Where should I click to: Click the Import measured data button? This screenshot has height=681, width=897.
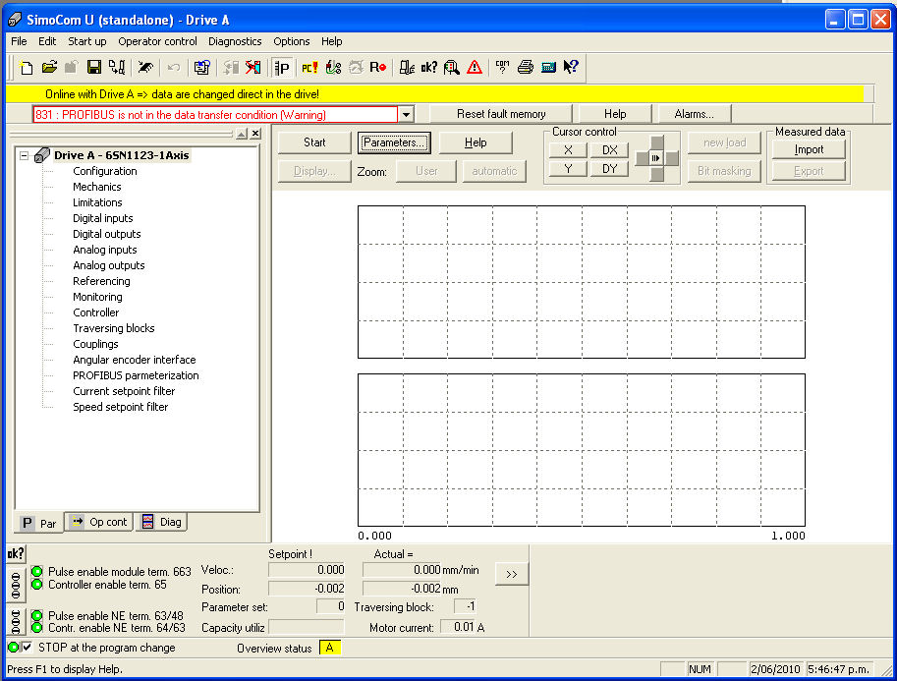point(809,149)
